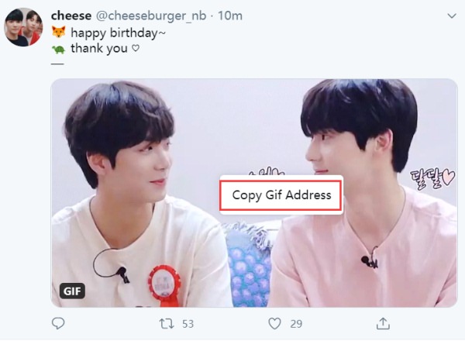
Task: Click the turtle emoji in the tweet
Action: 59,49
